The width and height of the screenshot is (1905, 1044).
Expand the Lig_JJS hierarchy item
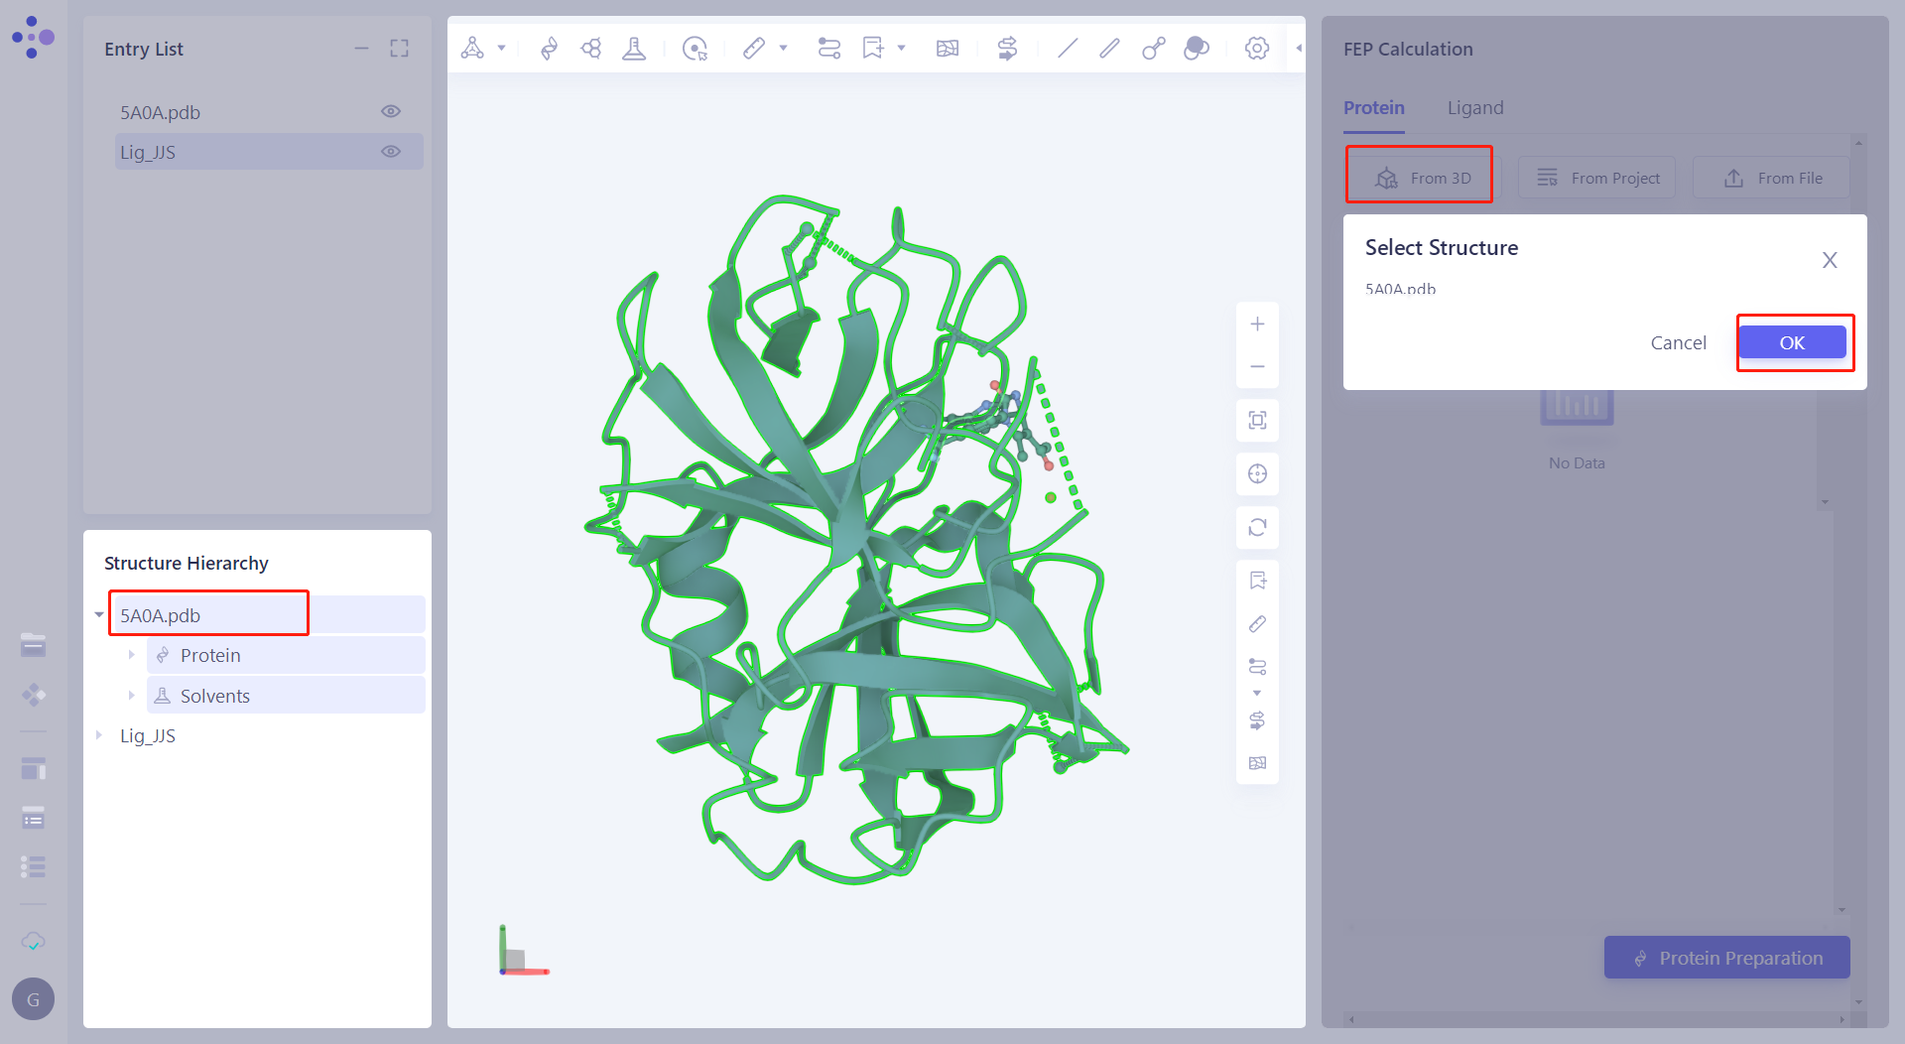pyautogui.click(x=98, y=735)
